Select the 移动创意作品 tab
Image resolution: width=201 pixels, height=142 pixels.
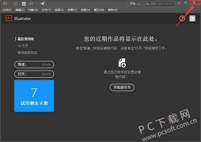(x=27, y=53)
